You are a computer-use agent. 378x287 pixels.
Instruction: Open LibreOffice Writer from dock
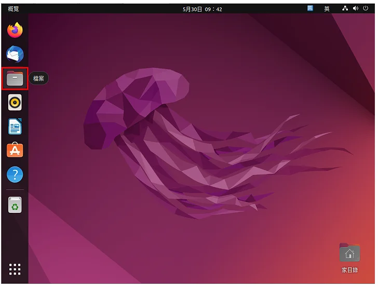point(15,126)
